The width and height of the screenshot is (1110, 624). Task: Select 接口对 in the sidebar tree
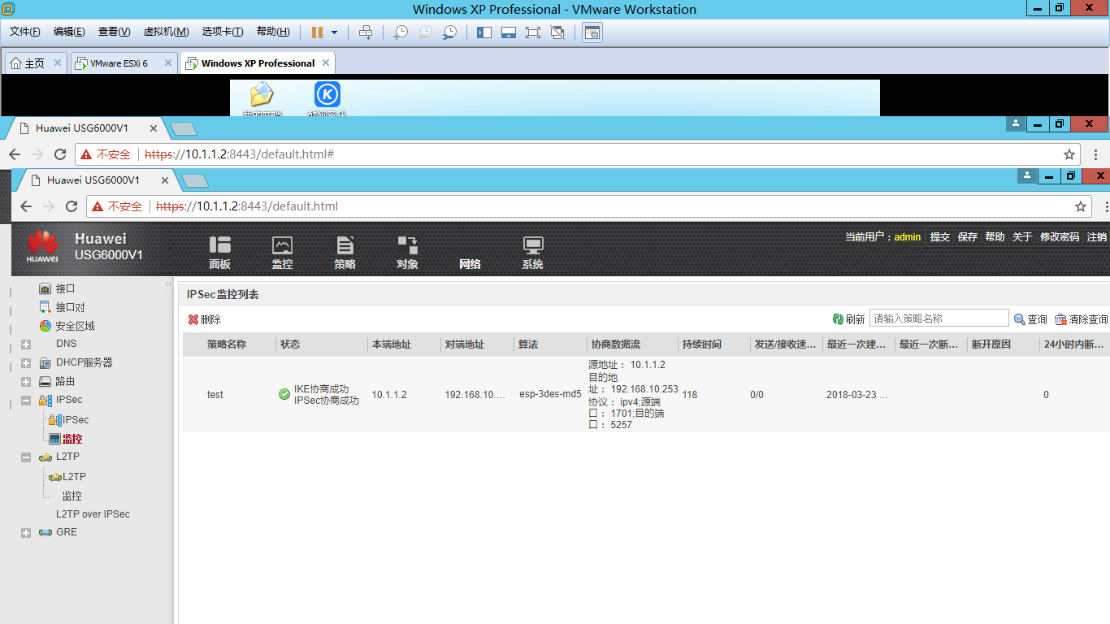click(70, 307)
